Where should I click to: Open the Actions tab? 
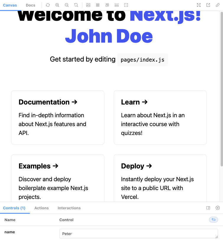41,208
